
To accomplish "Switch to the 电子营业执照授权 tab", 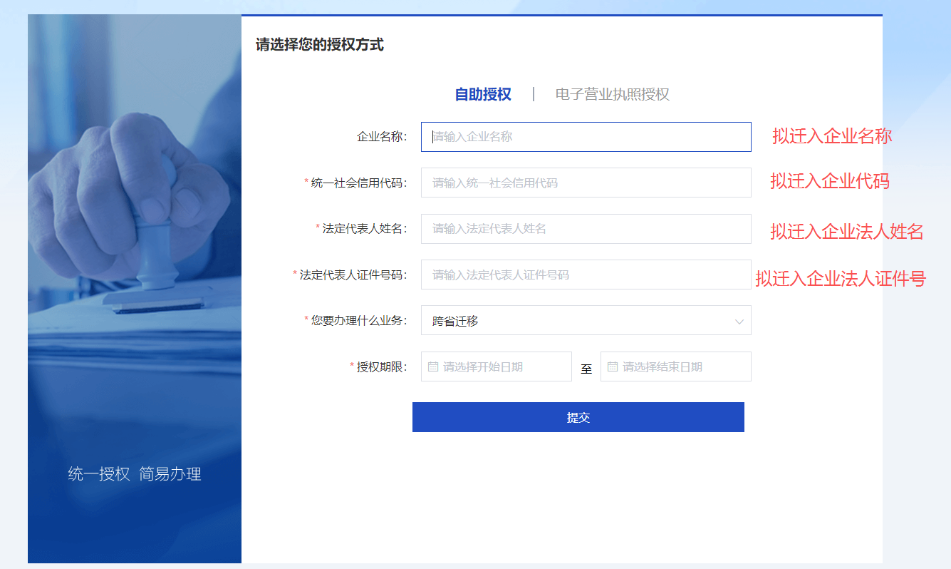I will tap(612, 94).
